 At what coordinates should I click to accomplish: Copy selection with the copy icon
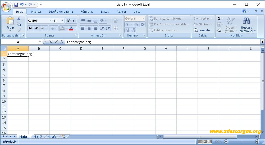coord(19,24)
